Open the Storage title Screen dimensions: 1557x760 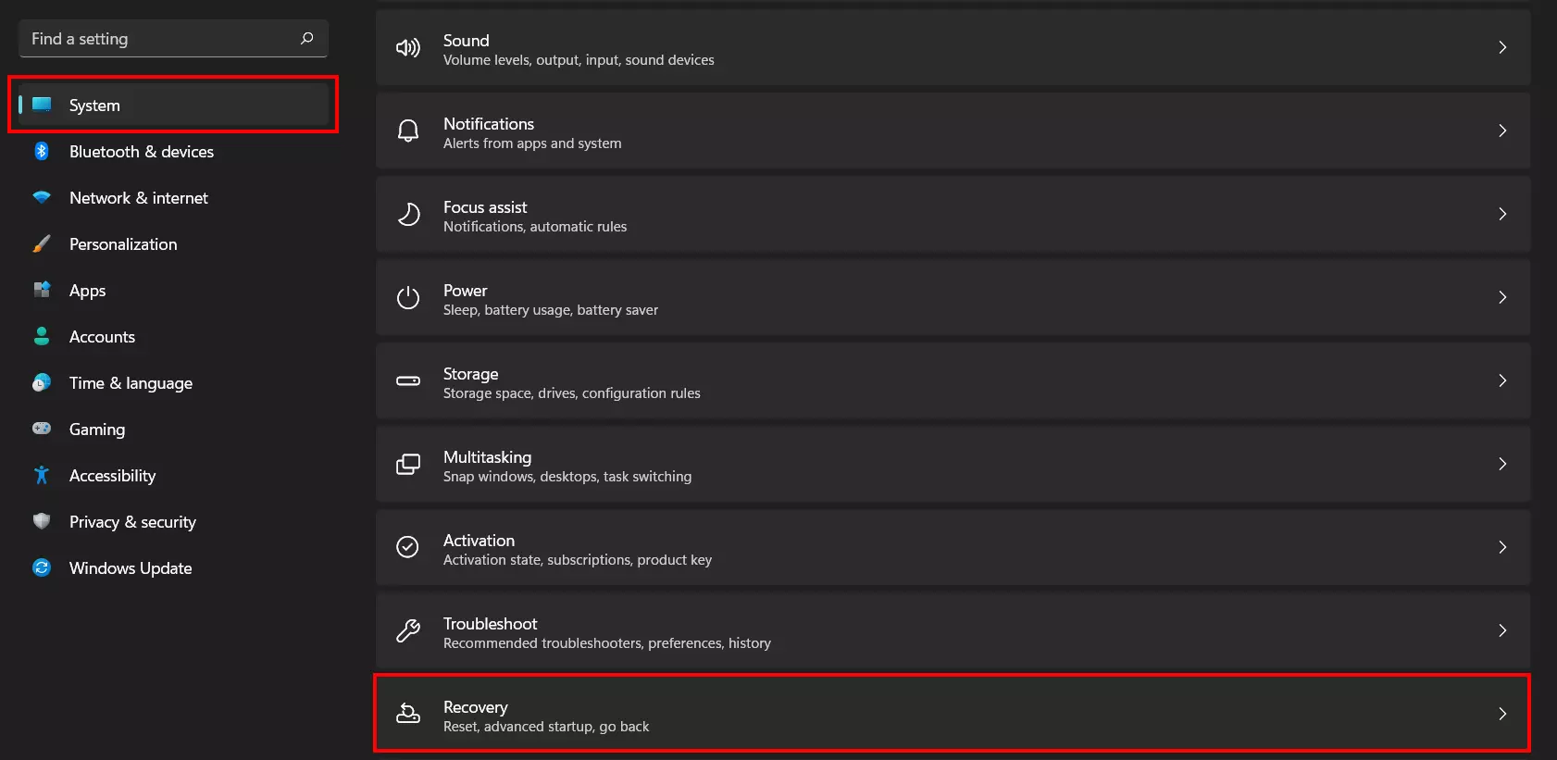point(470,374)
